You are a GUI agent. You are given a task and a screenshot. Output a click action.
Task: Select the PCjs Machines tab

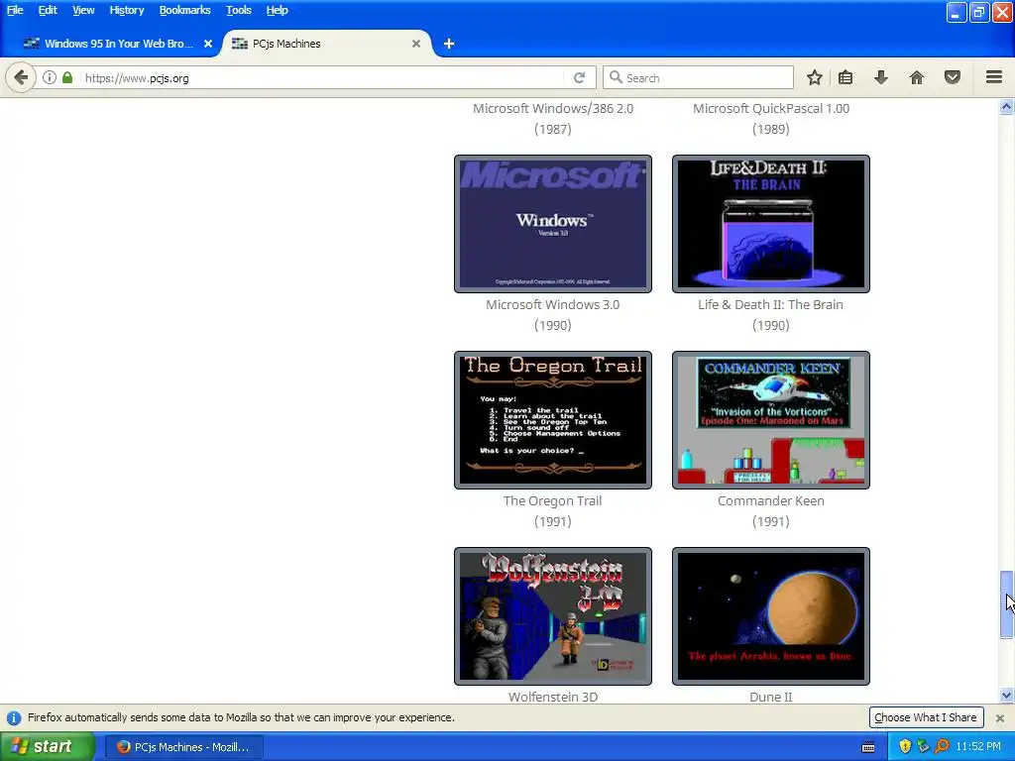point(327,44)
